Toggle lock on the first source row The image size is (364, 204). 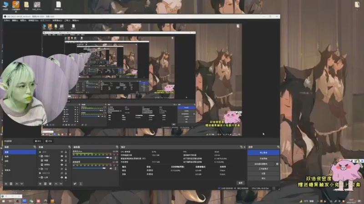coord(66,152)
